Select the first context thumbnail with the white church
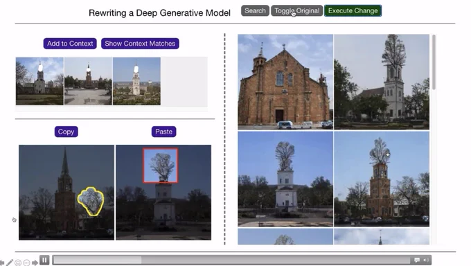Image resolution: width=471 pixels, height=266 pixels. (39, 81)
